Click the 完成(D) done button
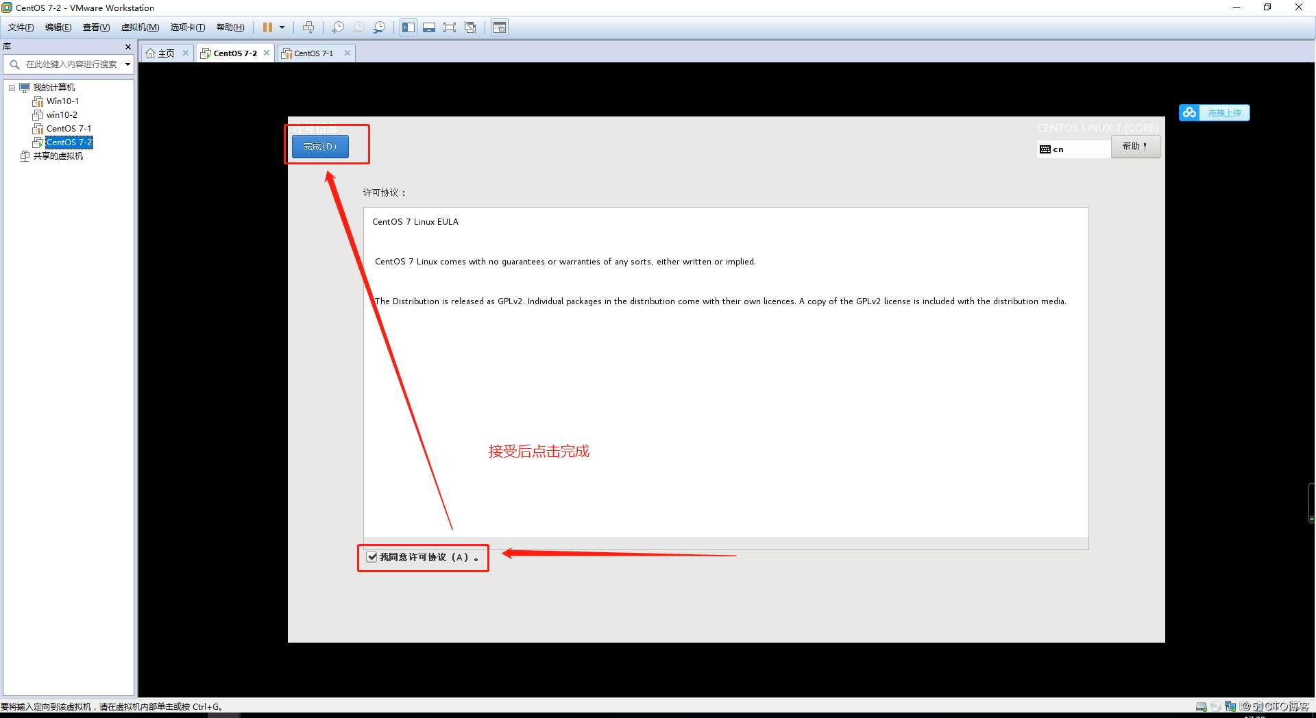The width and height of the screenshot is (1316, 718). point(320,147)
